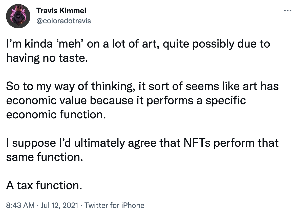The height and width of the screenshot is (216, 296).
Task: Click the line "So to my way of thinking"
Action: 142,86
